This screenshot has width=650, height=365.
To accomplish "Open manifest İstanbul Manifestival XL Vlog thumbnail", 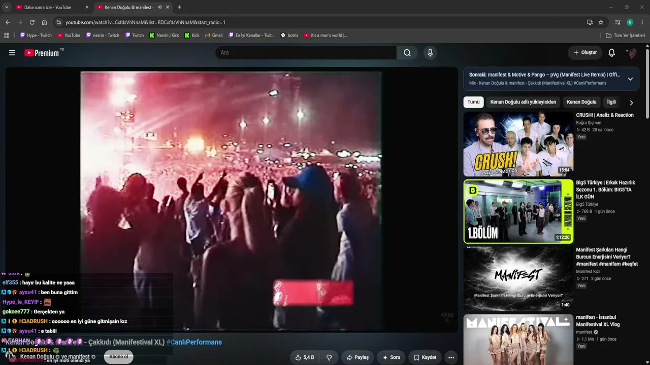I will [518, 340].
